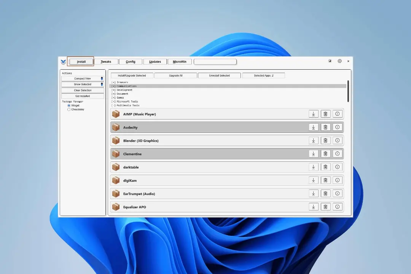Switch to the Updates tab
This screenshot has height=274, width=411.
155,62
